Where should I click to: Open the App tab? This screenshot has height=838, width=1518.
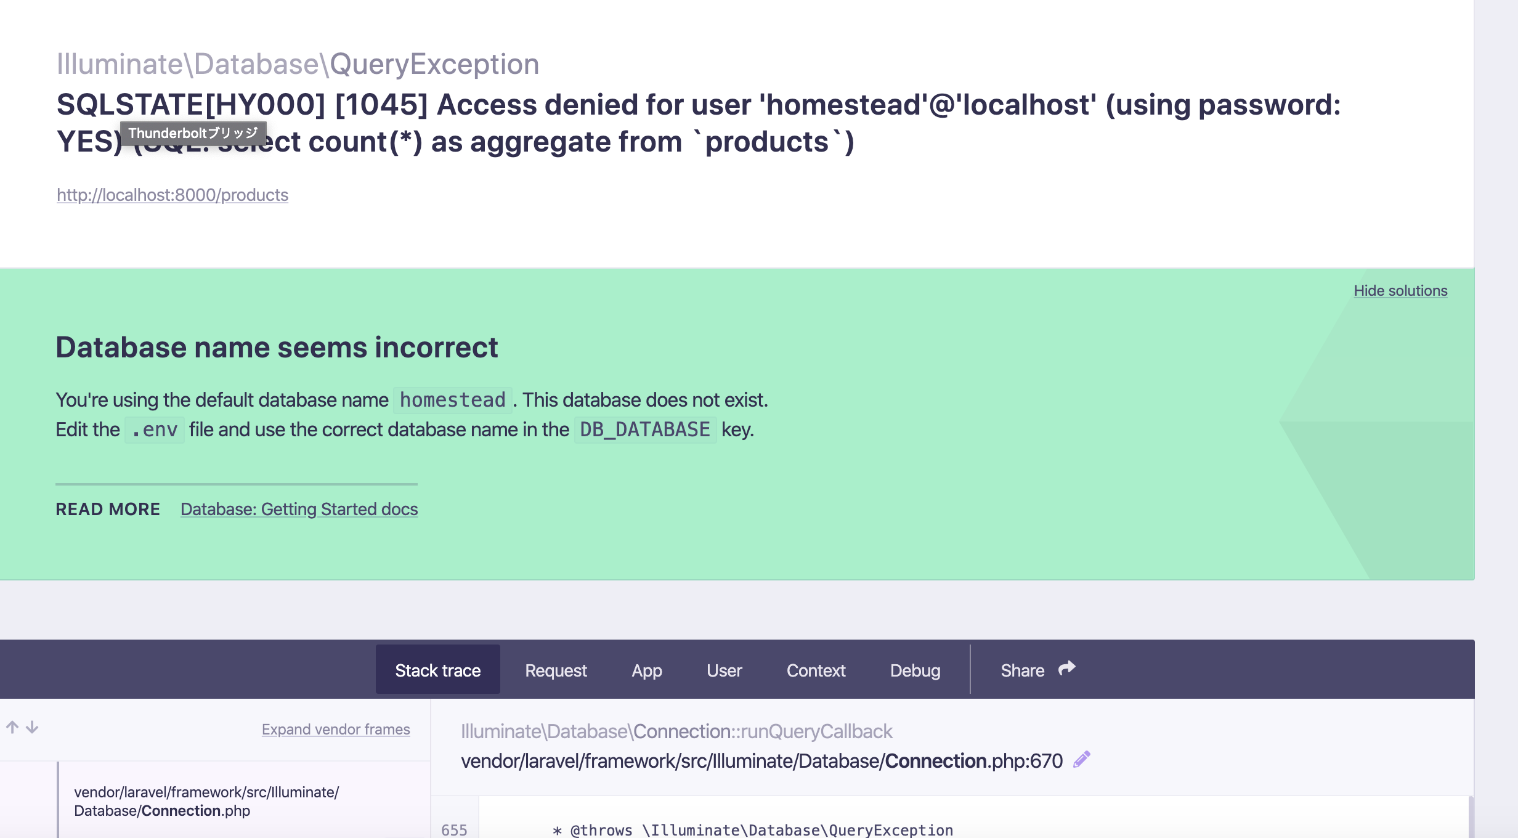pyautogui.click(x=646, y=670)
